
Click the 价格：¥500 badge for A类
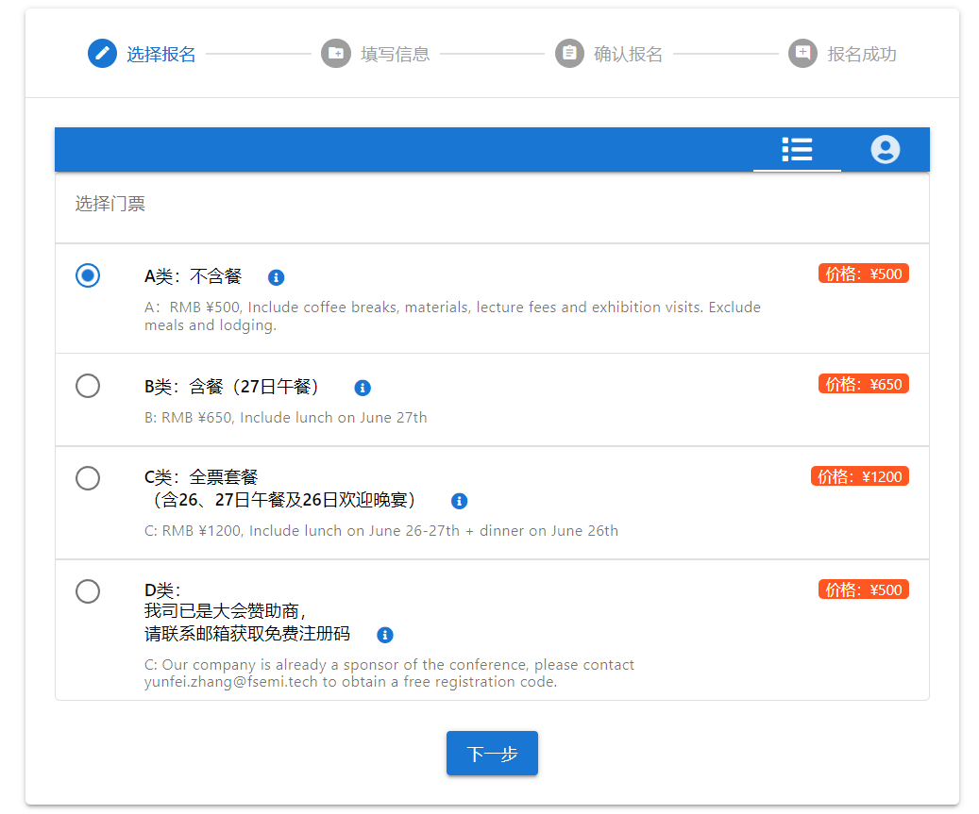point(863,273)
